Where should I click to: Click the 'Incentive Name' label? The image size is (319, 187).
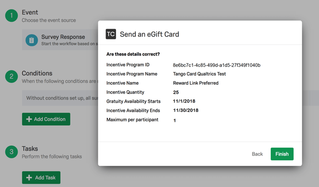tap(123, 83)
